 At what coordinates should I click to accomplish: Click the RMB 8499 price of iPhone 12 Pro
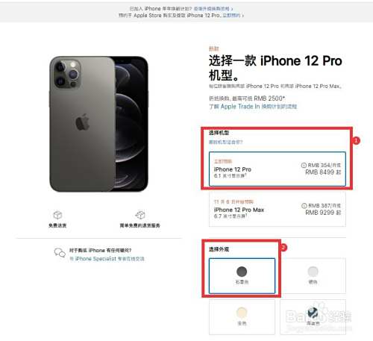pos(323,172)
